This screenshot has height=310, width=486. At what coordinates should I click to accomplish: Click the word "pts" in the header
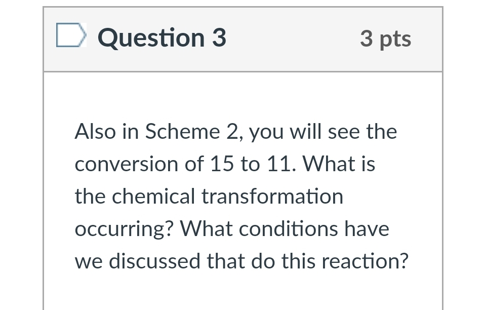click(x=395, y=39)
